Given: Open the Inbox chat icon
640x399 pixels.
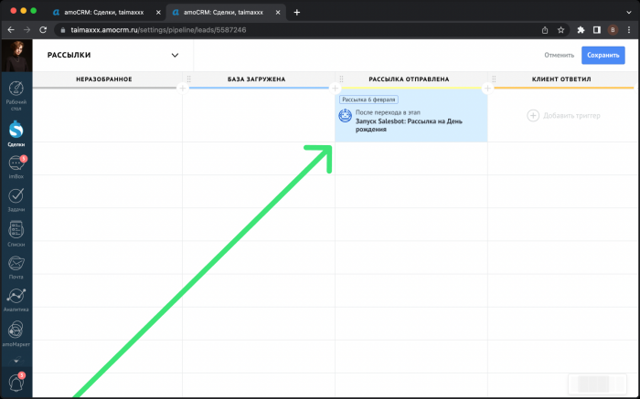Looking at the screenshot, I should tap(16, 164).
